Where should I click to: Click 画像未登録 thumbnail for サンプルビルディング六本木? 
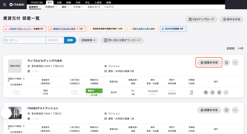click(x=15, y=66)
